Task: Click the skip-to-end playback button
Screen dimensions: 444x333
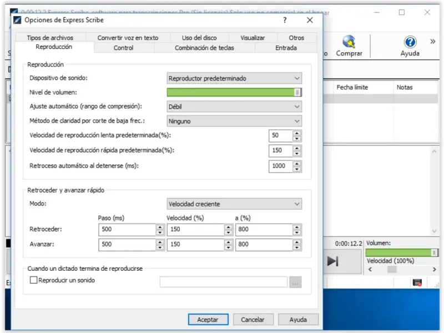Action: pyautogui.click(x=332, y=261)
